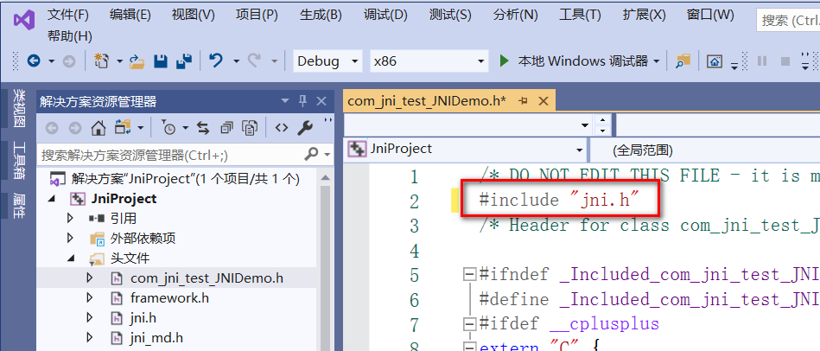Open the 项目(P) menu

point(257,15)
